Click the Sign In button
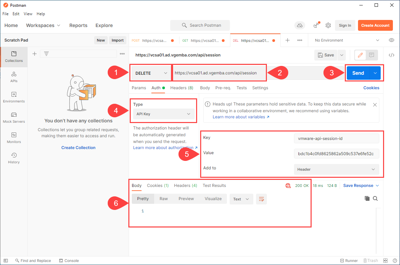 point(345,25)
